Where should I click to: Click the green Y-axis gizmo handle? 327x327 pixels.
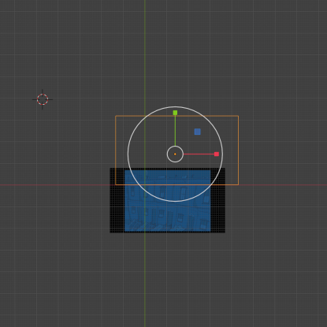pyautogui.click(x=175, y=113)
